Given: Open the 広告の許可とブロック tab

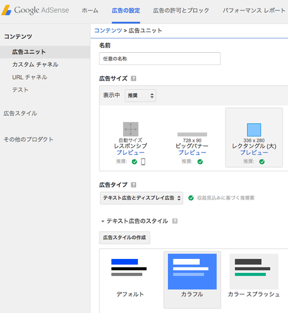Looking at the screenshot, I should click(181, 10).
